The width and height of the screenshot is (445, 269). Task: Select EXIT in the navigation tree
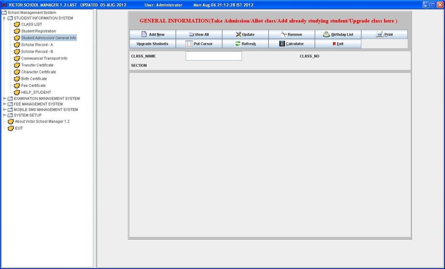(x=19, y=128)
